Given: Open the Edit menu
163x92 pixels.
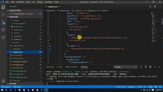Looking at the screenshot, I should 12,2.
